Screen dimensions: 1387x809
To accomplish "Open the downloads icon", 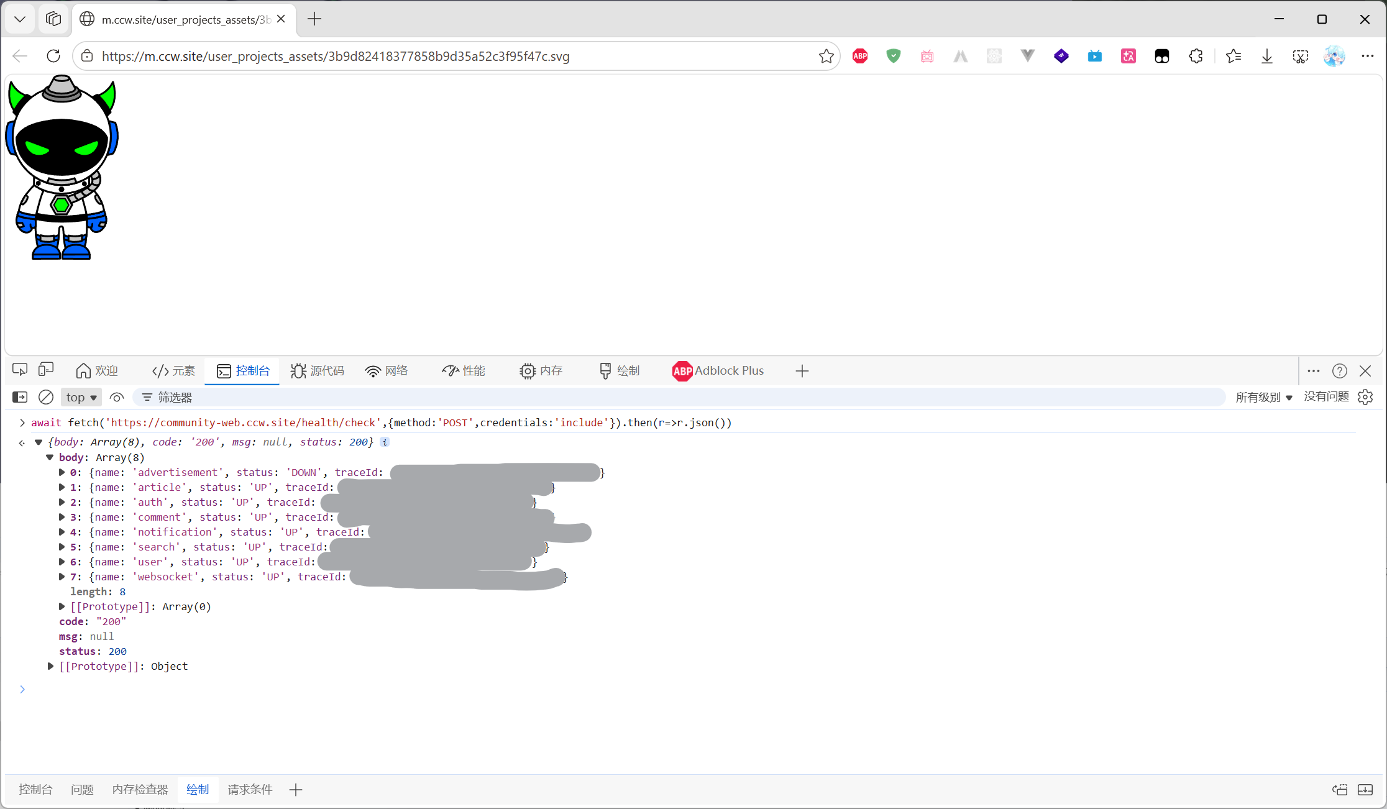I will pyautogui.click(x=1267, y=56).
